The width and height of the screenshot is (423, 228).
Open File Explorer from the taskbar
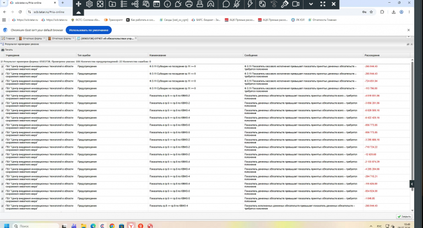(x=83, y=226)
